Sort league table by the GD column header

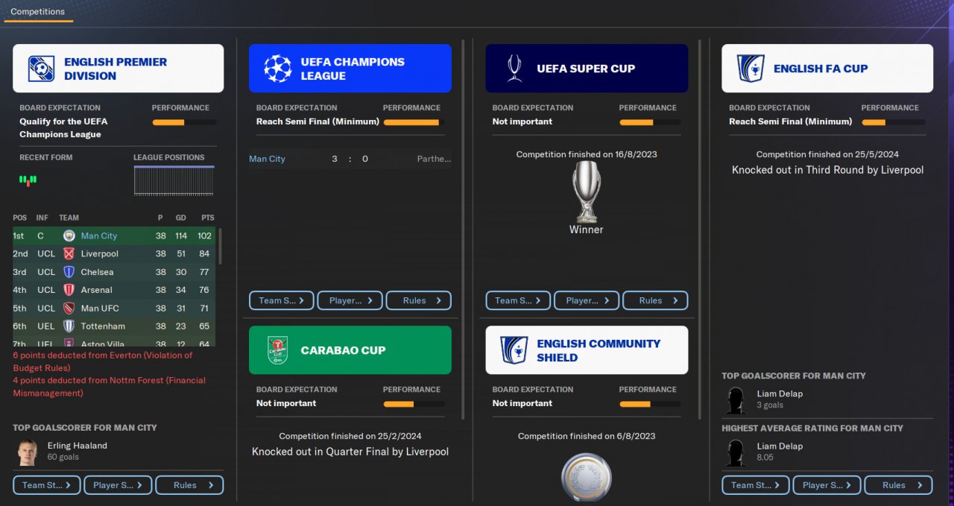[181, 218]
